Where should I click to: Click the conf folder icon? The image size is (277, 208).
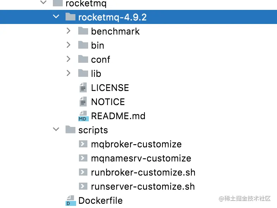point(83,59)
